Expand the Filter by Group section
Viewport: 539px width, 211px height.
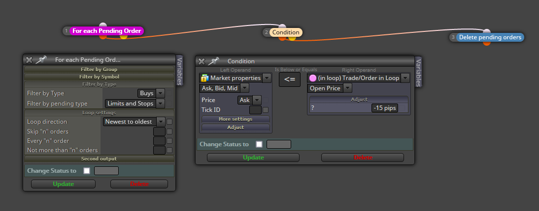coord(99,70)
